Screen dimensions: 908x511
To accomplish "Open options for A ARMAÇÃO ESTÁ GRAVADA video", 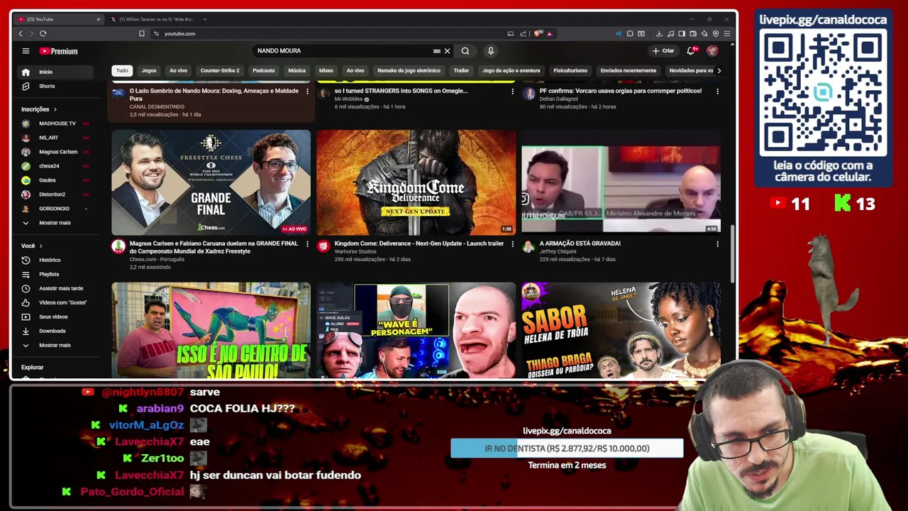I will click(x=717, y=244).
